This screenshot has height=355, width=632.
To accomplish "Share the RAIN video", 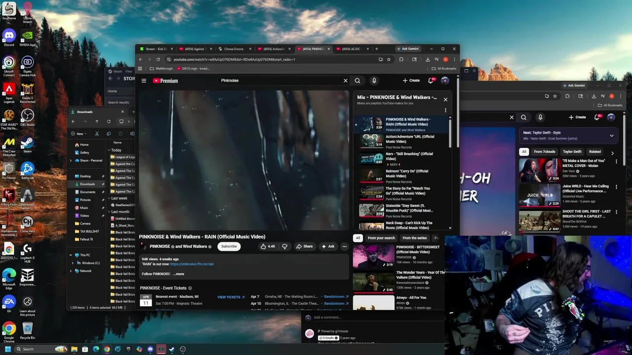I will pyautogui.click(x=304, y=247).
